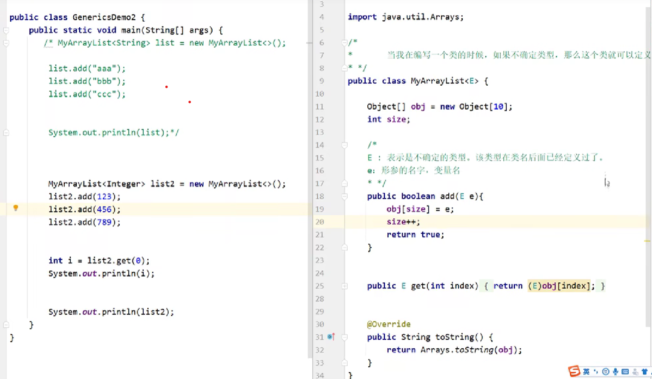652x379 pixels.
Task: Click the line list2.add(789);
Action: click(x=84, y=222)
